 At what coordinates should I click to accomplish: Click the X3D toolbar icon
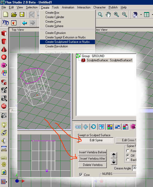(6, 23)
